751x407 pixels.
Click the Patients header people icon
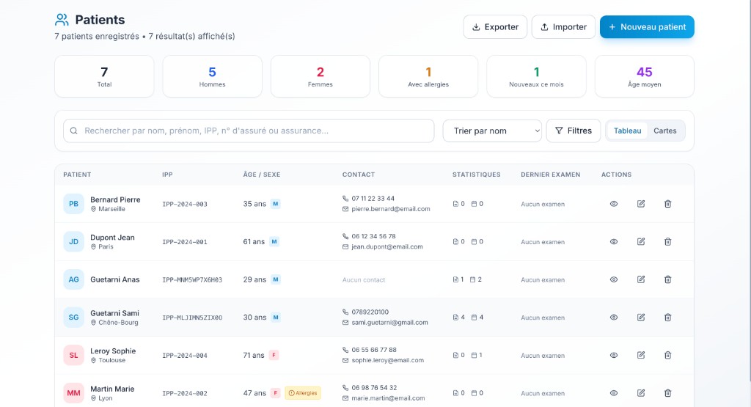(62, 20)
